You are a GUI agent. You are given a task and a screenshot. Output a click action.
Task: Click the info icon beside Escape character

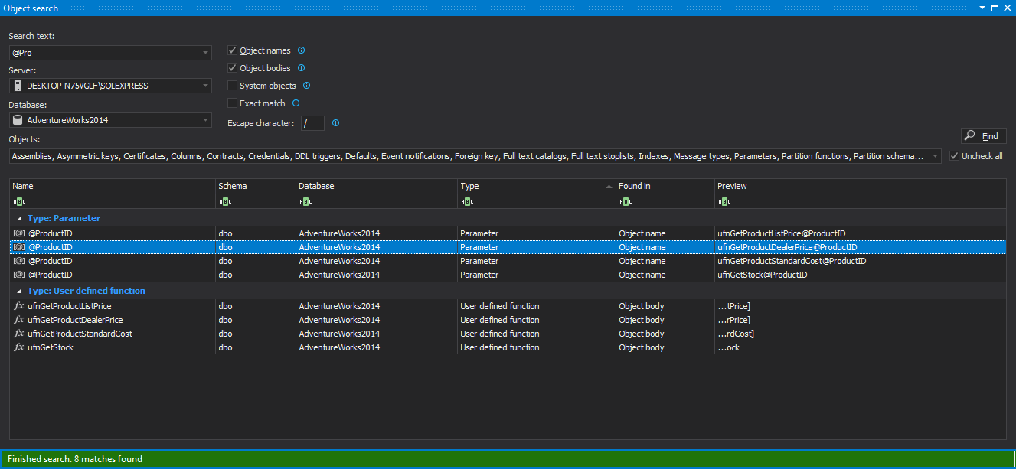(x=335, y=122)
